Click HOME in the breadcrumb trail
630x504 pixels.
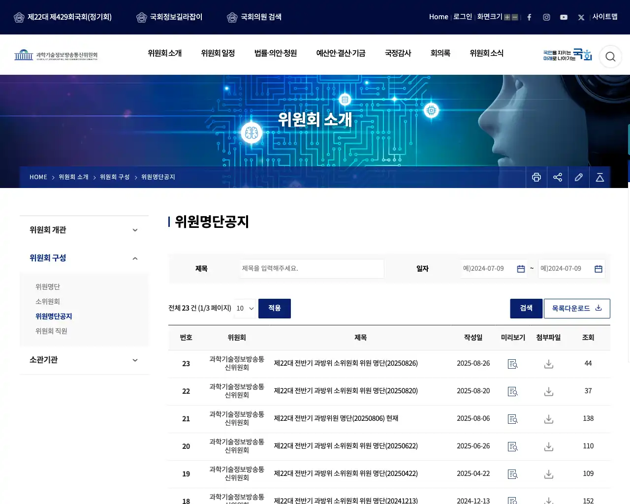(38, 177)
